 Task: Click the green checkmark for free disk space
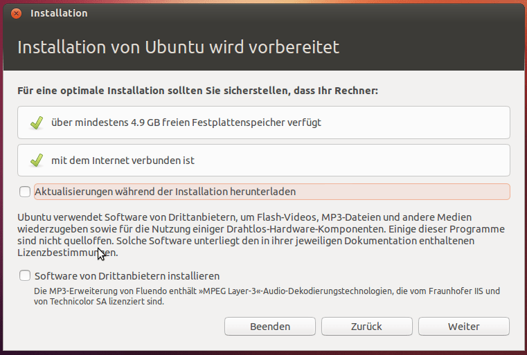(37, 122)
